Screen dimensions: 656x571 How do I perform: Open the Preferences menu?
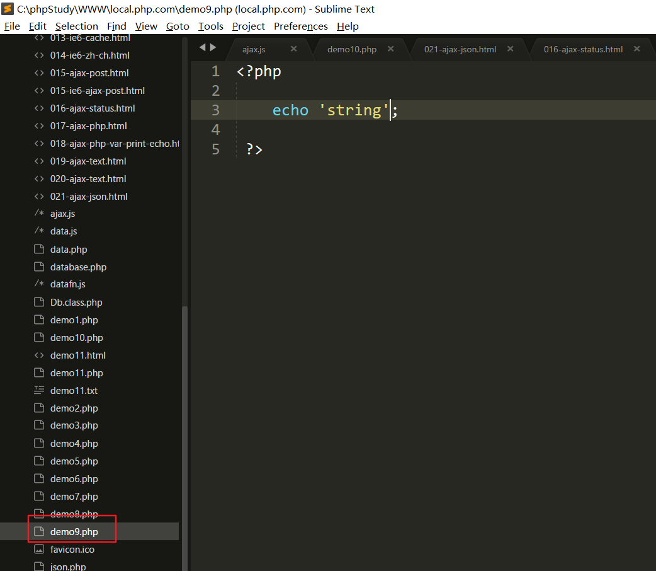(300, 26)
